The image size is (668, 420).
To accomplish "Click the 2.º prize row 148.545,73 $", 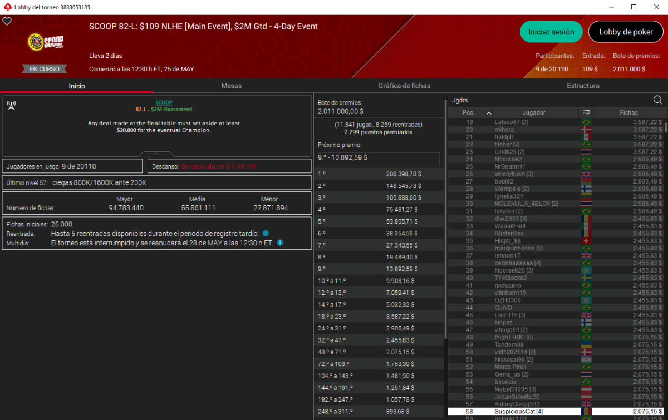I will 379,186.
